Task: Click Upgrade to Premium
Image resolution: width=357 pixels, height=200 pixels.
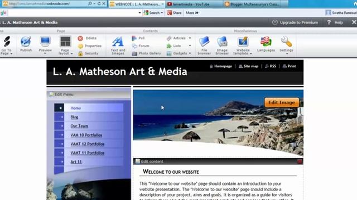Action: 295,22
